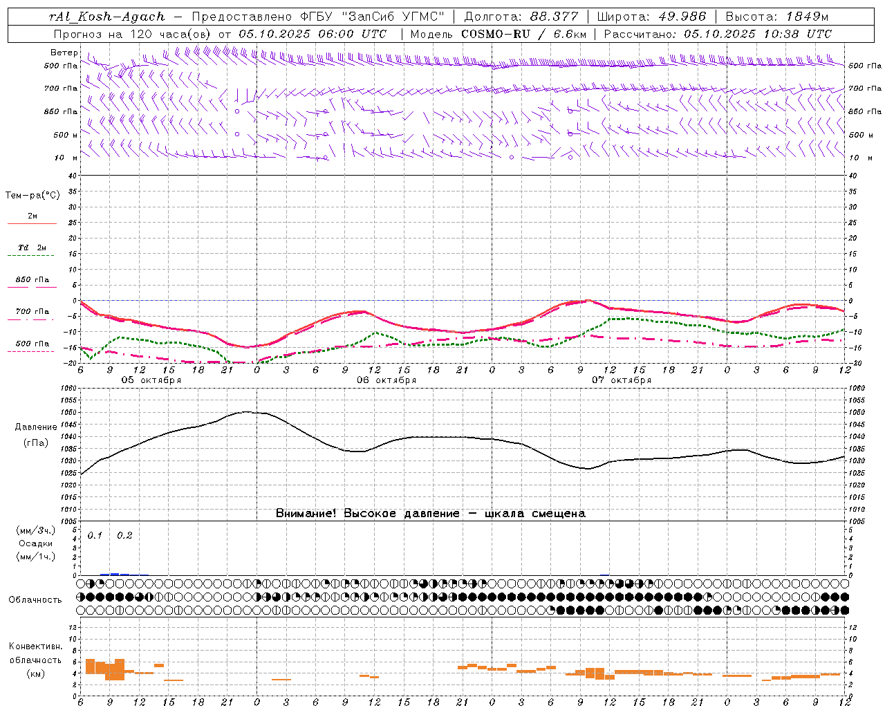Viewport: 885px width, 708px height.
Task: Select the text Предоставлено ФГБУ "ЗапСиб УГМС"
Action: 318,17
